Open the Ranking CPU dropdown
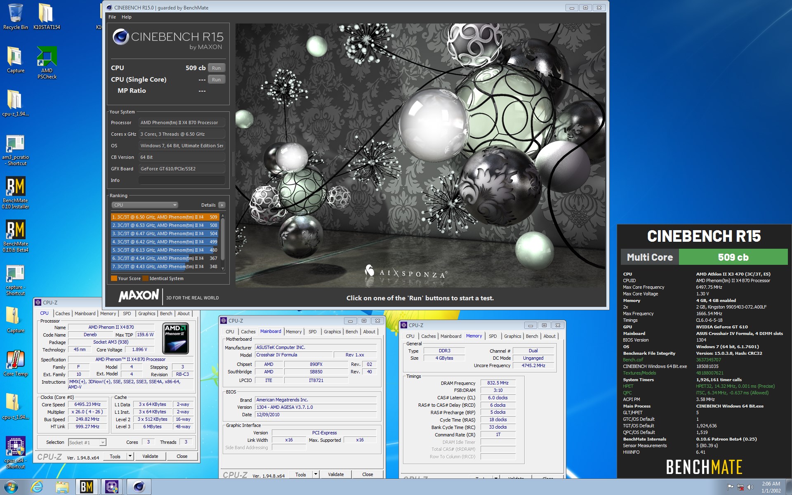This screenshot has height=495, width=792. tap(144, 205)
